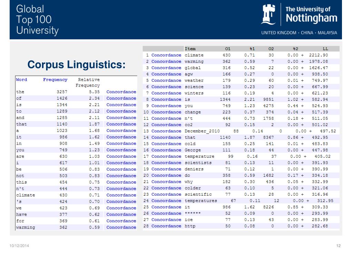This screenshot has width=353, height=265.
Task: Open Concordance link in row 13 'December_2010'
Action: (x=166, y=131)
